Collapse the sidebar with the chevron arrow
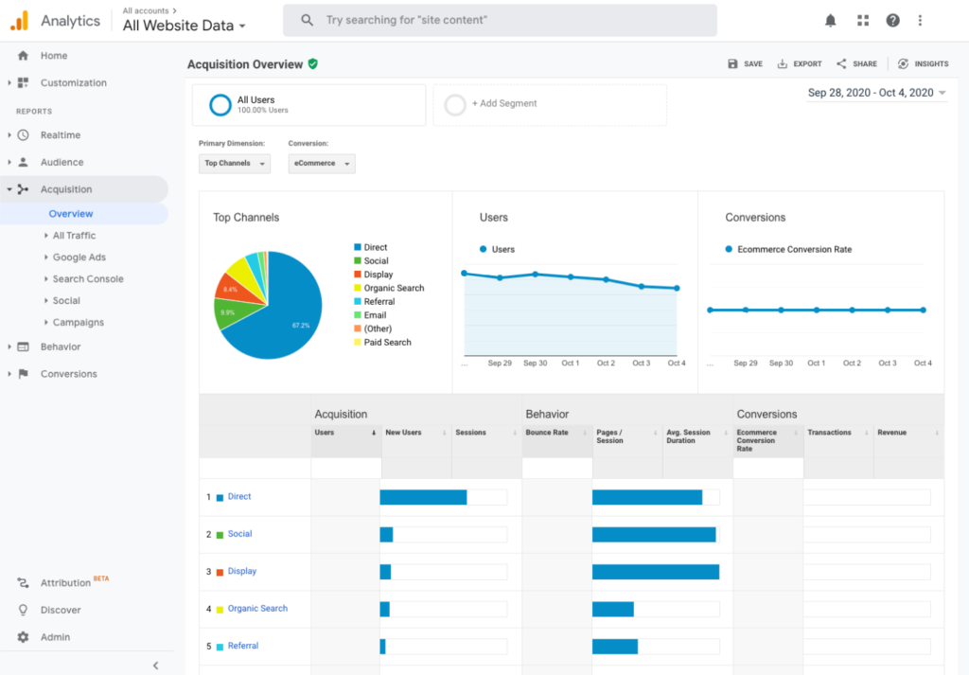Viewport: 969px width, 675px height. tap(155, 665)
